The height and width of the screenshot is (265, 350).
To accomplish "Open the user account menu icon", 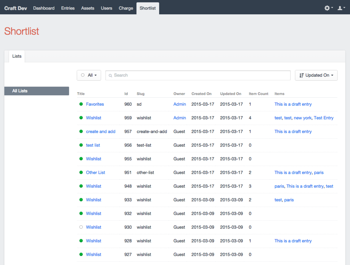I will 341,8.
